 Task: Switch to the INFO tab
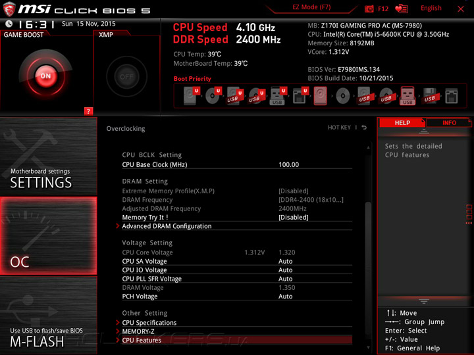[x=448, y=122]
